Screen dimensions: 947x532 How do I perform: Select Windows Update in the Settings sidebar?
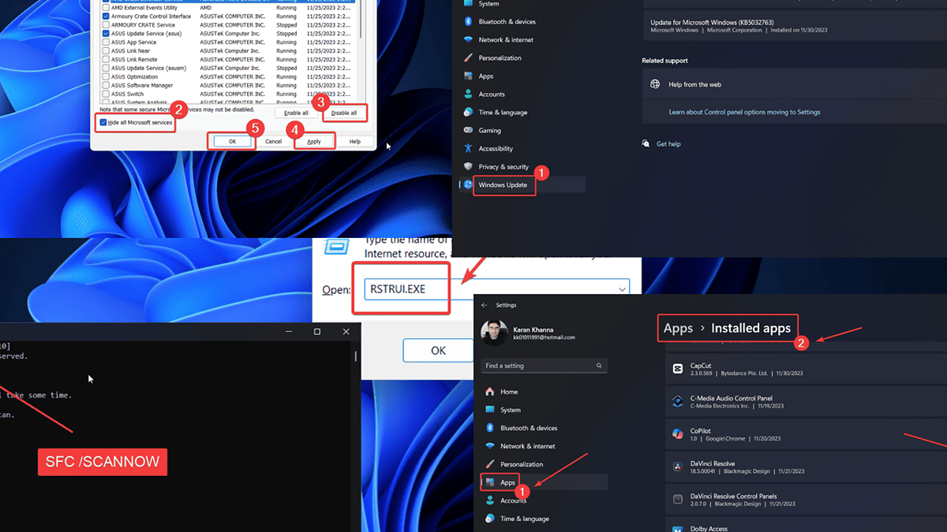click(x=503, y=184)
